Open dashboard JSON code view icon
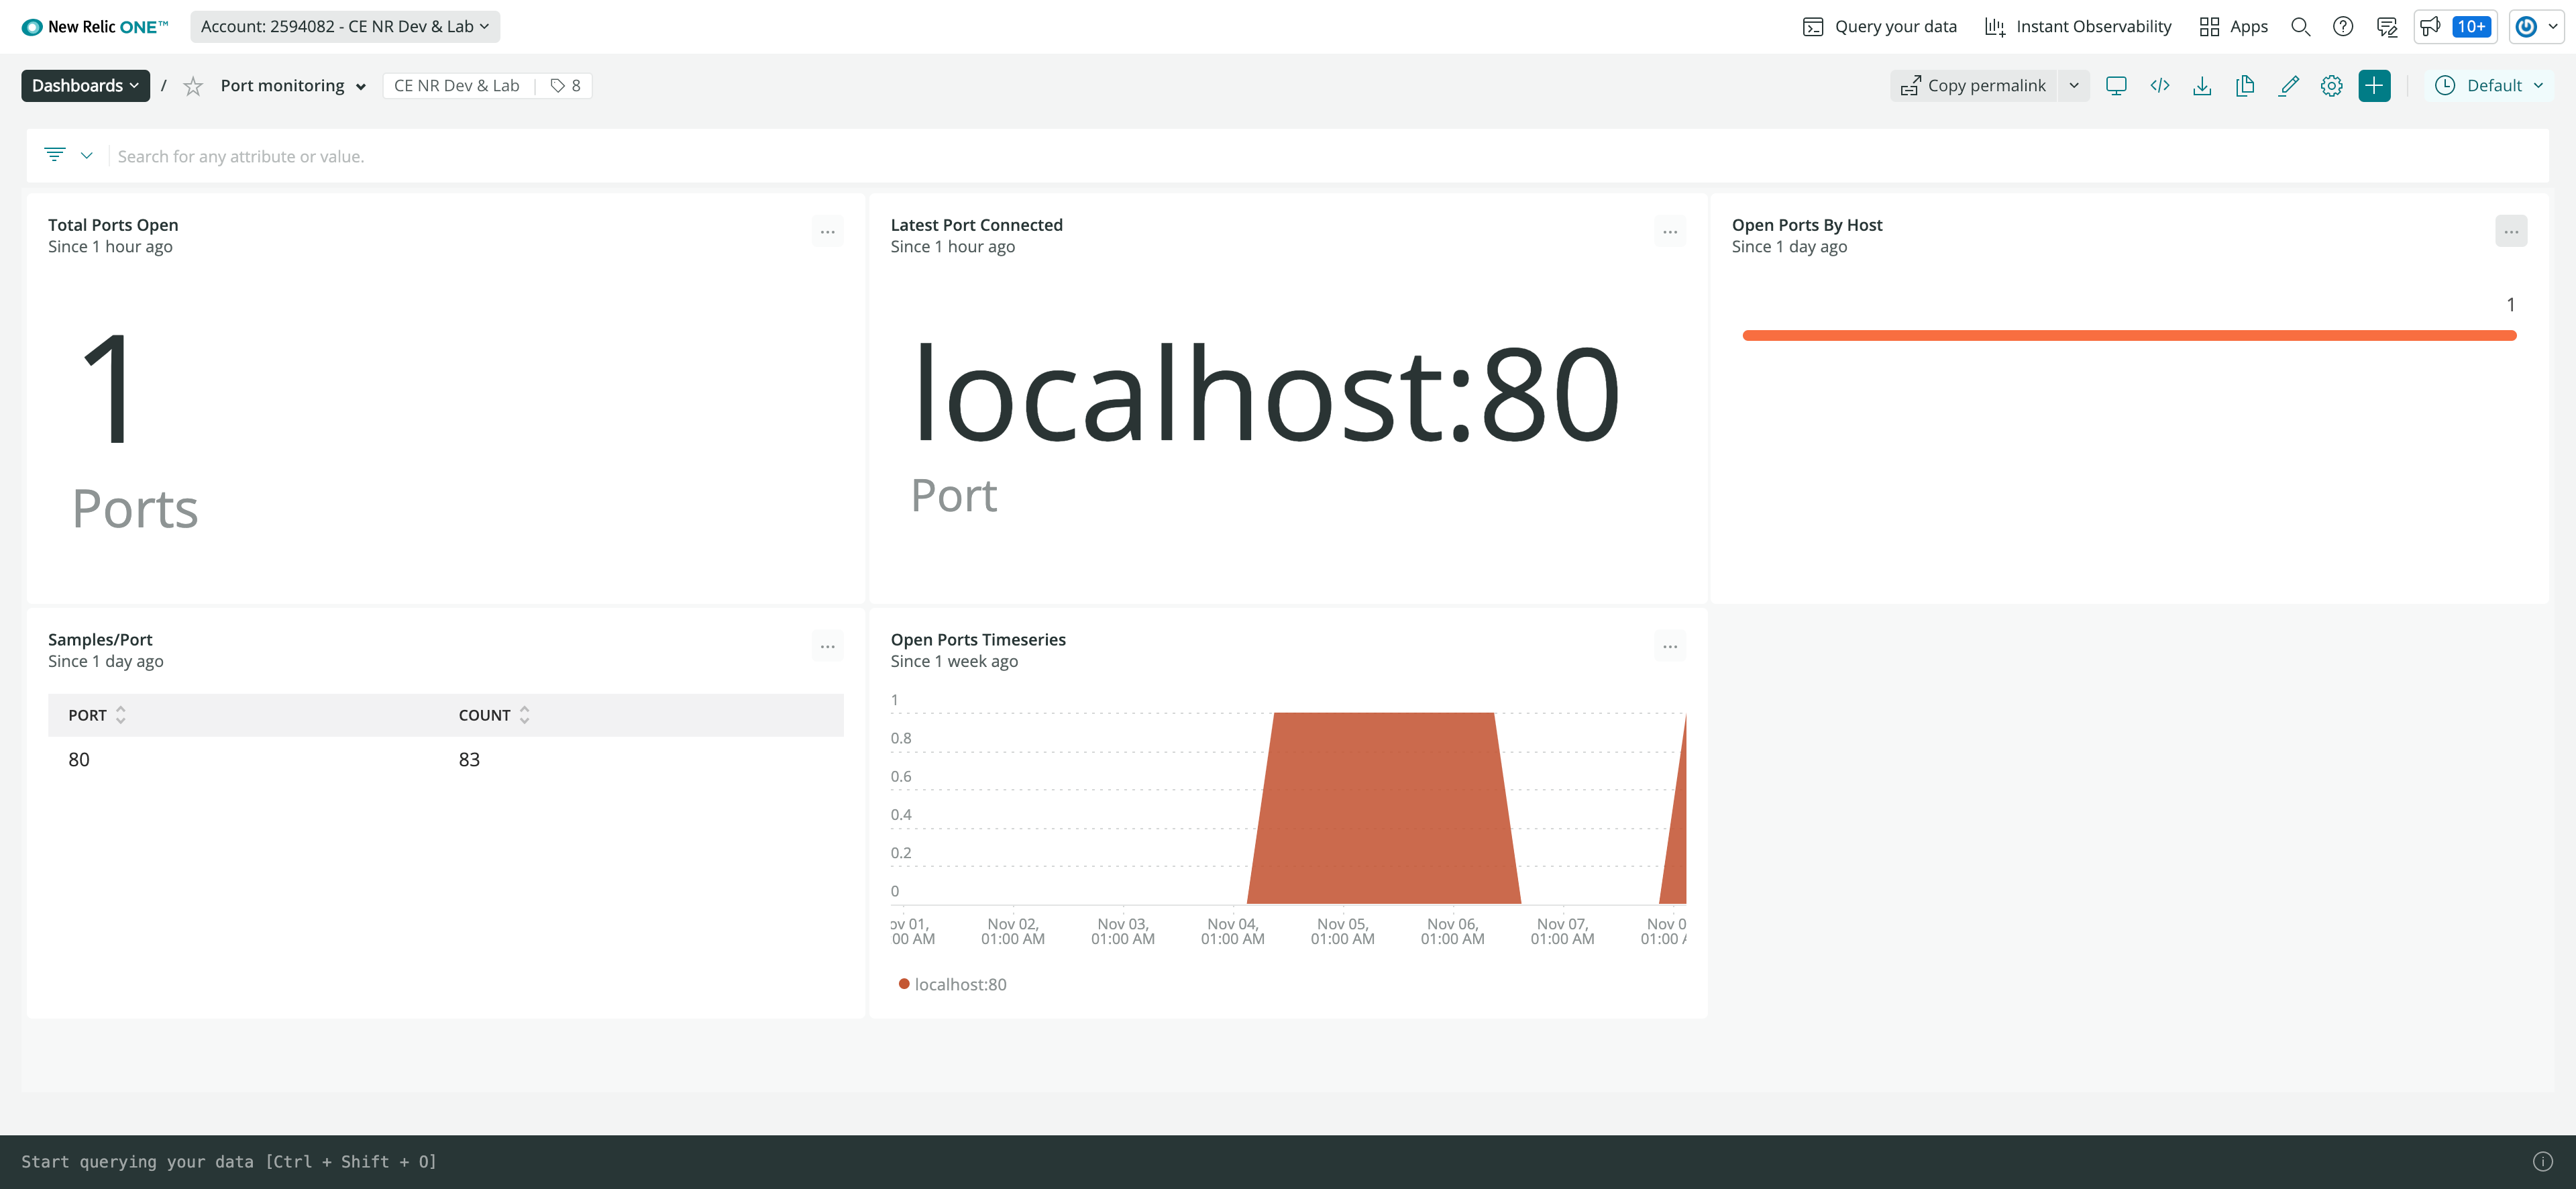Viewport: 2576px width, 1189px height. pos(2159,86)
